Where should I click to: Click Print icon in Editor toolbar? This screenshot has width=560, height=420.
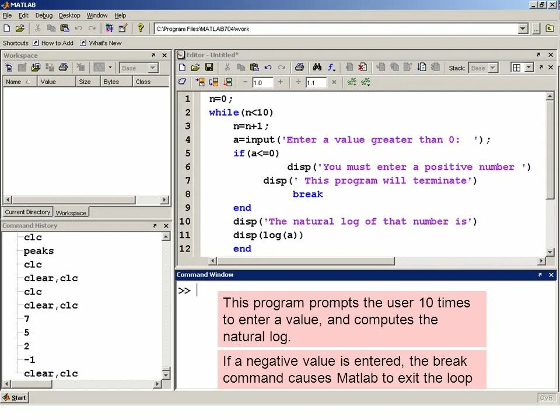pyautogui.click(x=299, y=67)
